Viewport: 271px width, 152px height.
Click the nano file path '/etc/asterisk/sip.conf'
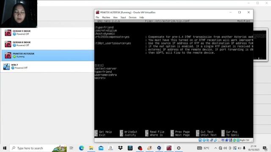(172, 21)
